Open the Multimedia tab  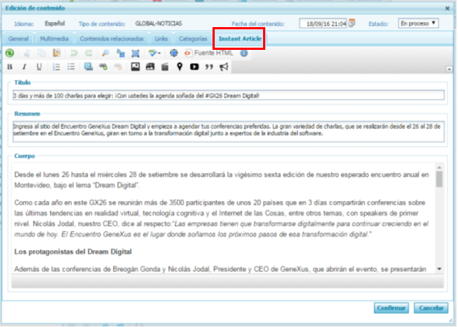coord(56,37)
